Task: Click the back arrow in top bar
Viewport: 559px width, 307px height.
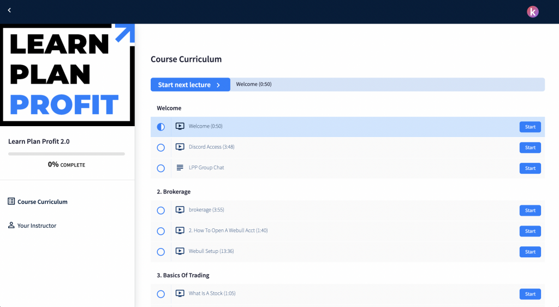Action: pos(9,10)
